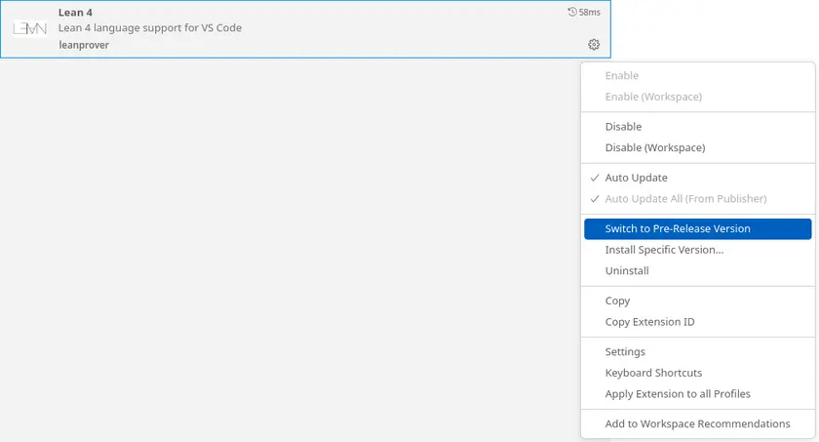Click the greyed Enable menu entry
The width and height of the screenshot is (819, 442).
point(698,76)
